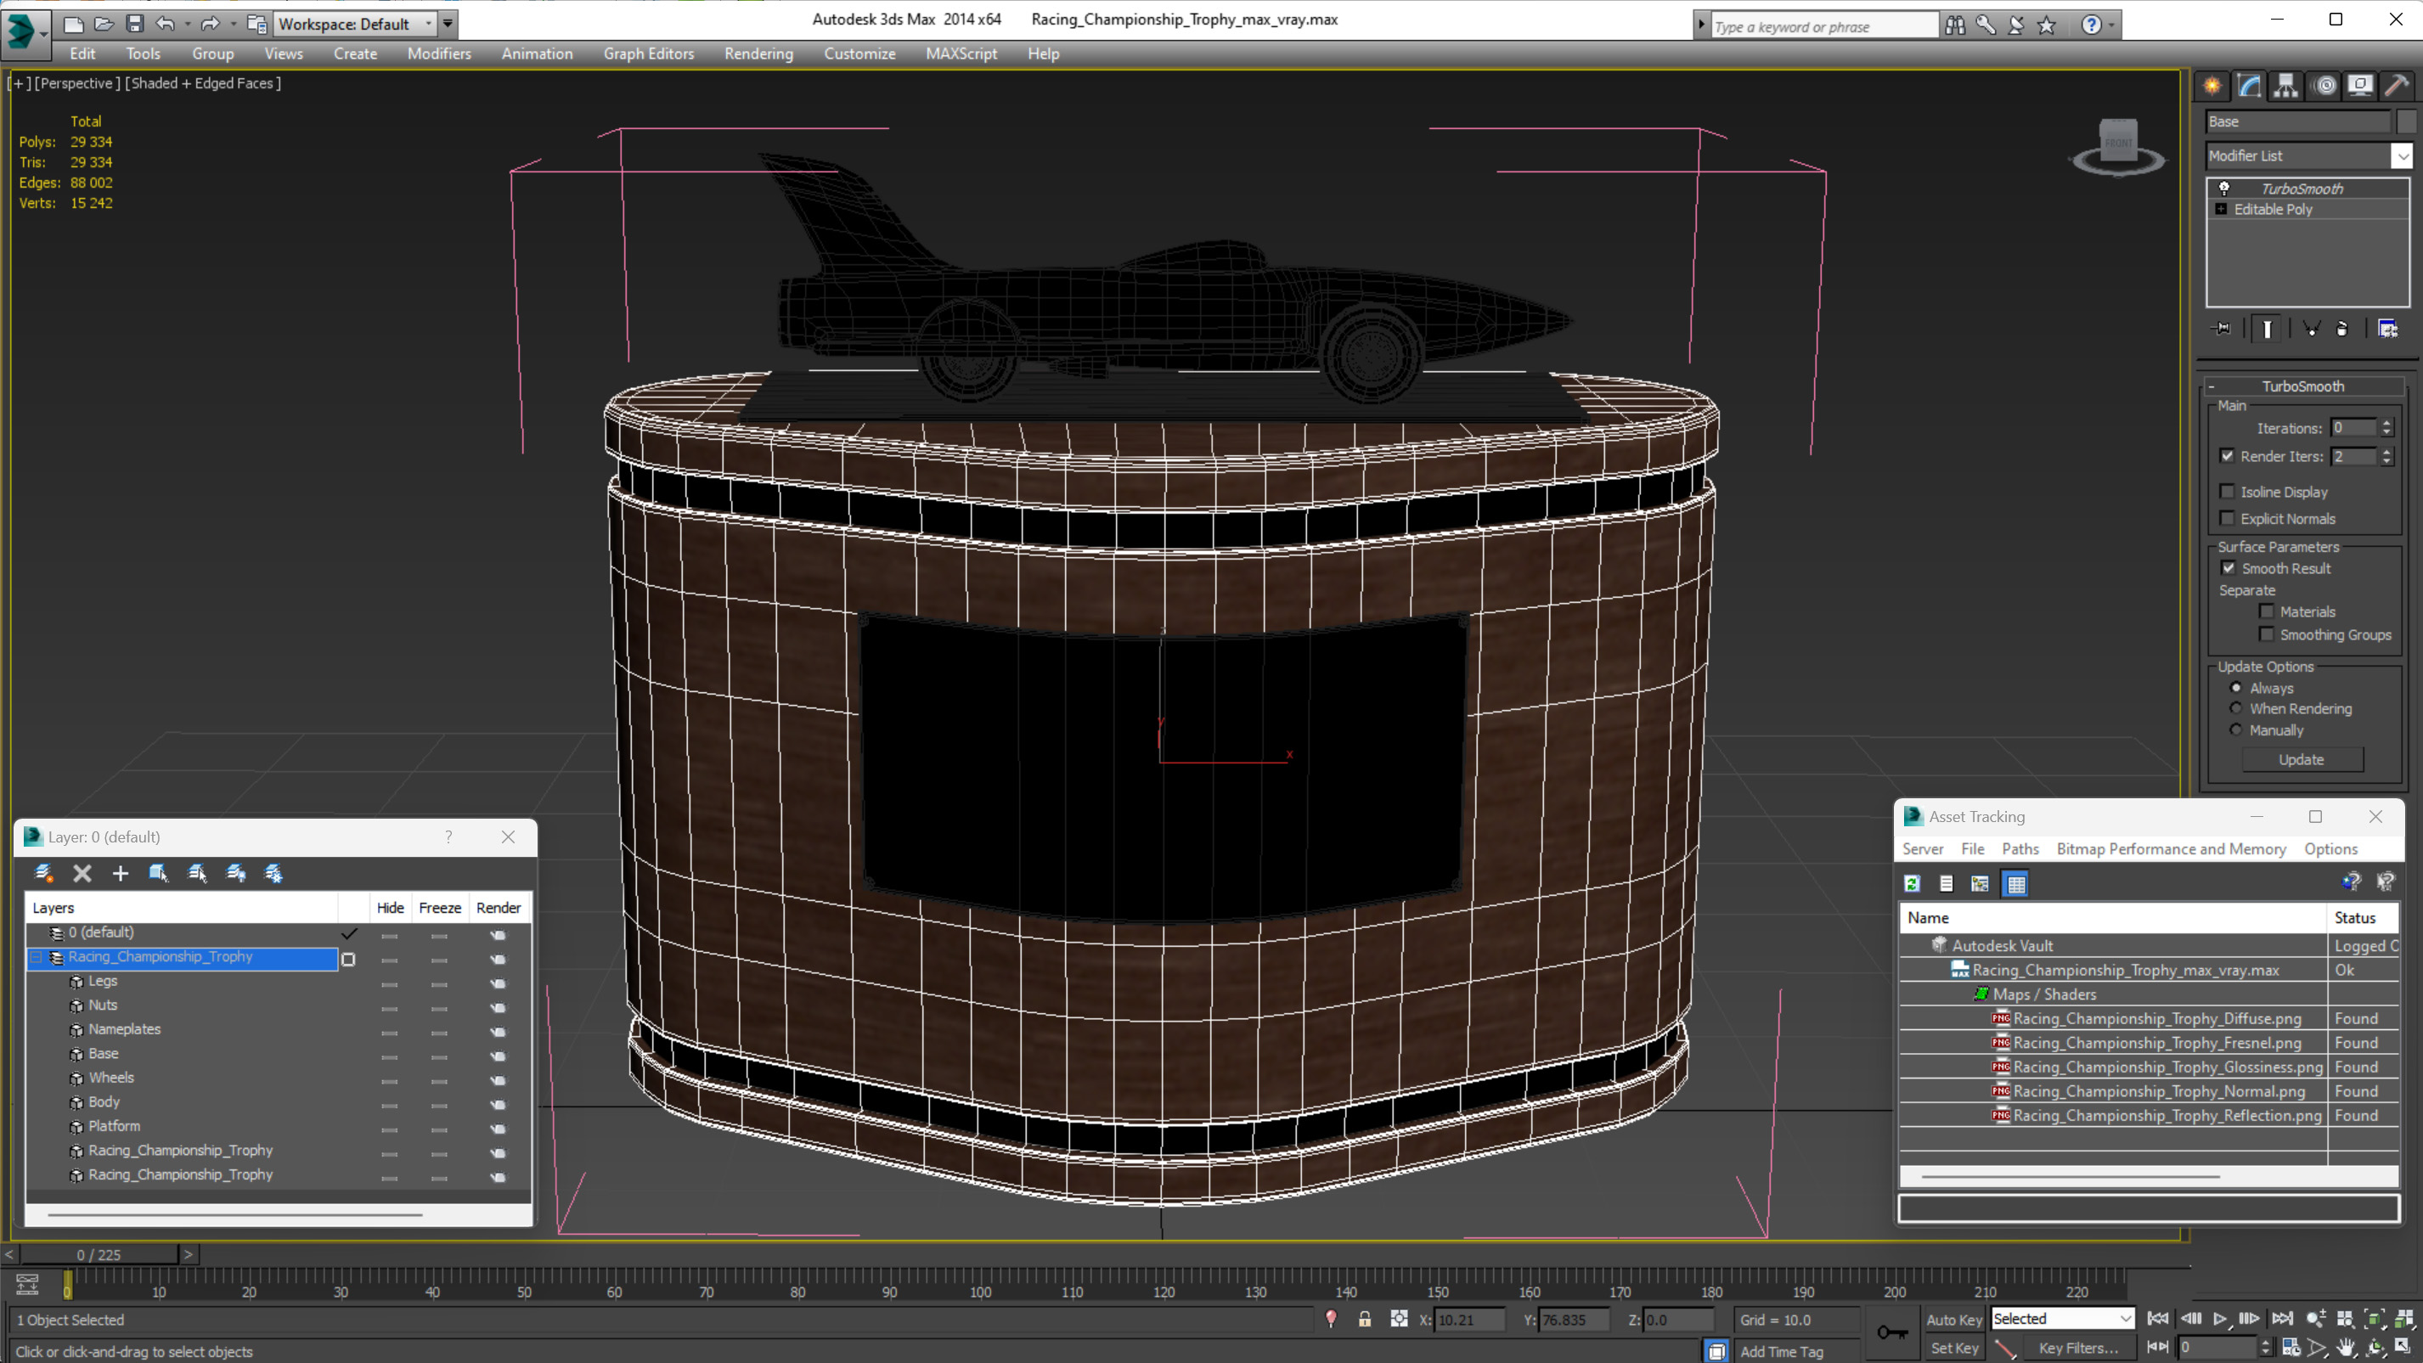Open the Hierarchy command panel tab

(2285, 86)
